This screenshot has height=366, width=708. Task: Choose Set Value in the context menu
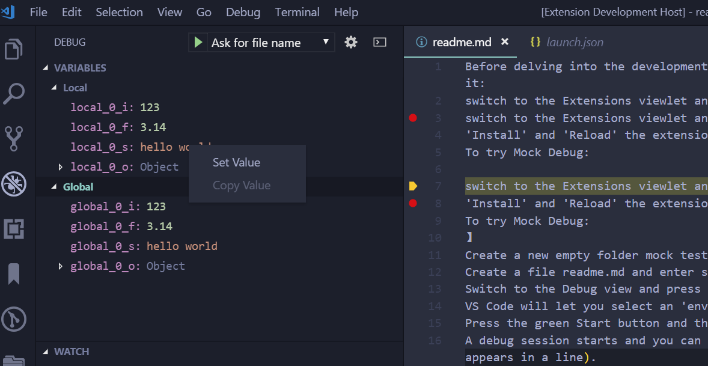tap(237, 162)
